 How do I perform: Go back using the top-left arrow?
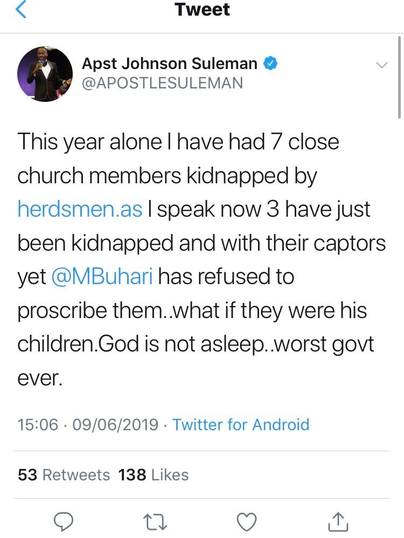pos(20,11)
